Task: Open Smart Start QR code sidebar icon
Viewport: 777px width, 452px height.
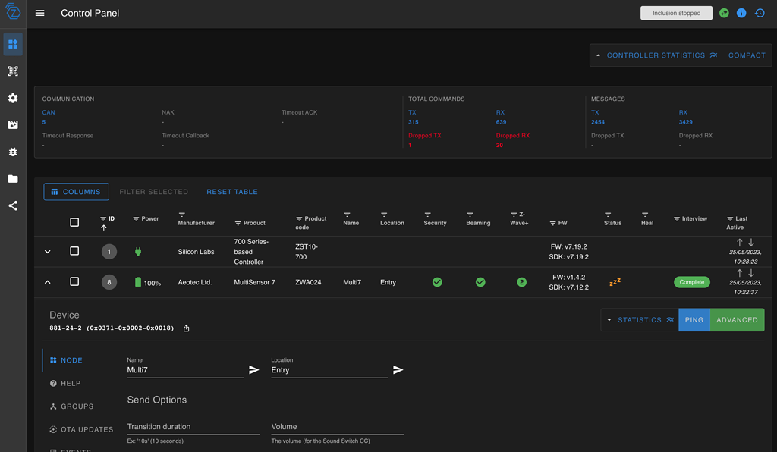Action: [13, 71]
